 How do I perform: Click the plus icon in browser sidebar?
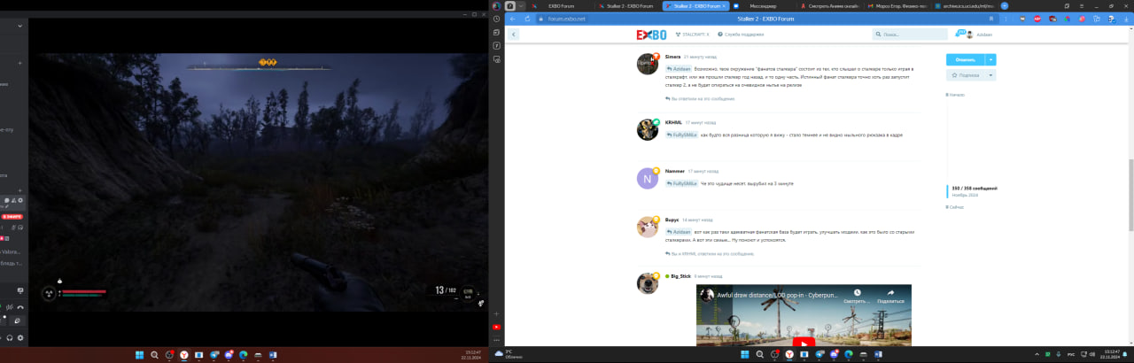click(496, 314)
